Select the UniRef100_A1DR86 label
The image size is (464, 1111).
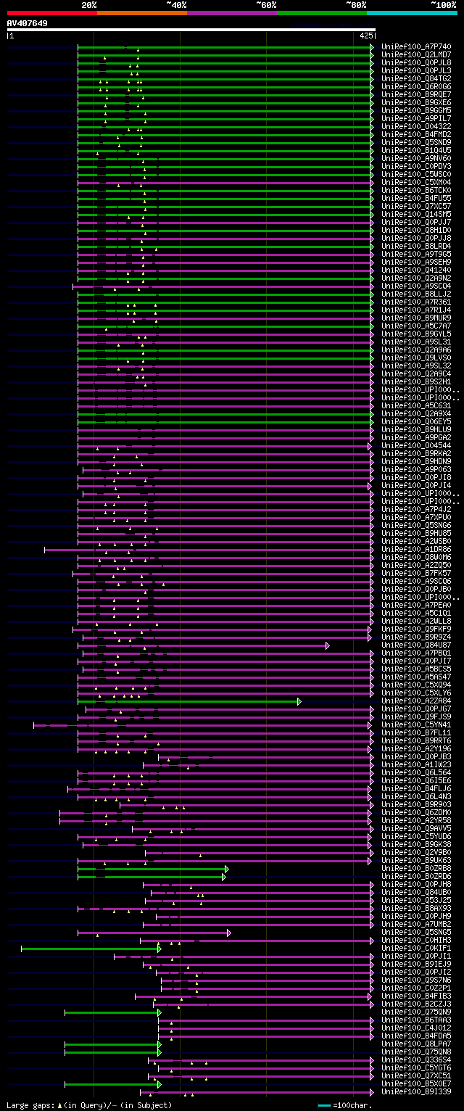click(x=416, y=550)
